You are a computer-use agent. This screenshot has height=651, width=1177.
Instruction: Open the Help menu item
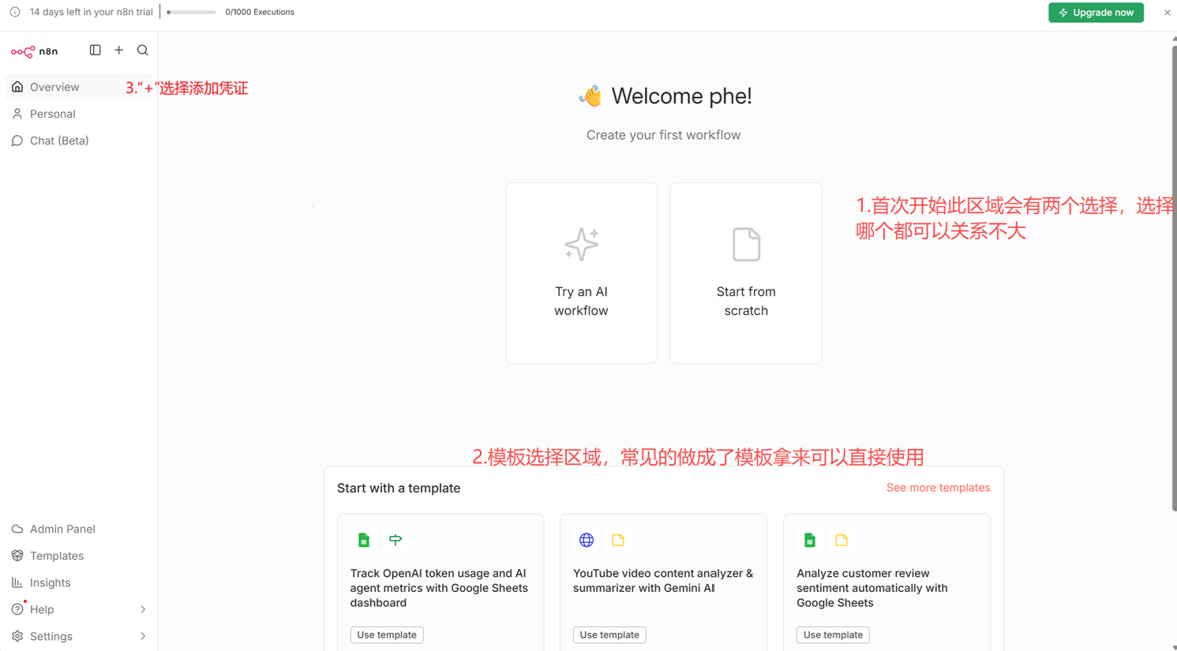tap(78, 609)
